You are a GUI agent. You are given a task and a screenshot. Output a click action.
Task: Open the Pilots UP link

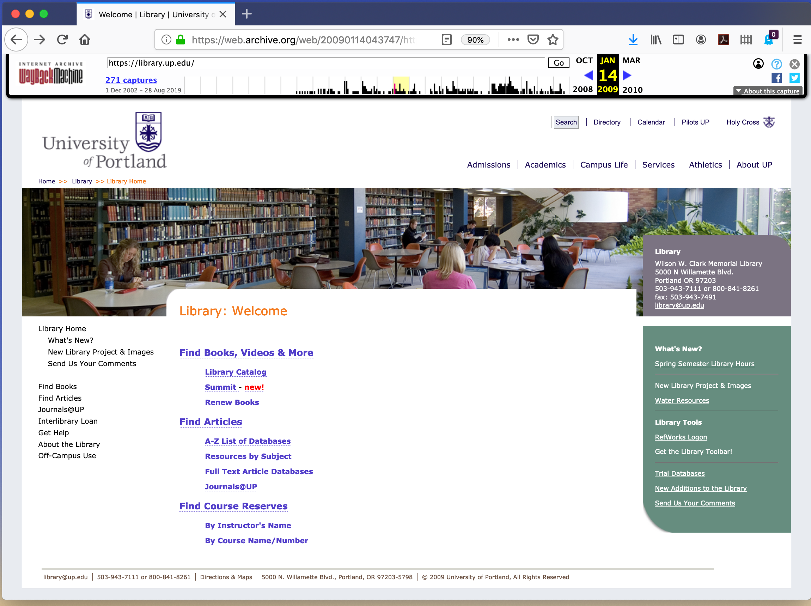tap(695, 122)
